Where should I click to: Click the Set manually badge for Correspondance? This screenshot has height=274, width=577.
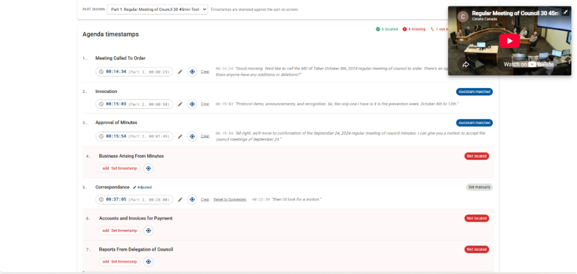click(479, 187)
